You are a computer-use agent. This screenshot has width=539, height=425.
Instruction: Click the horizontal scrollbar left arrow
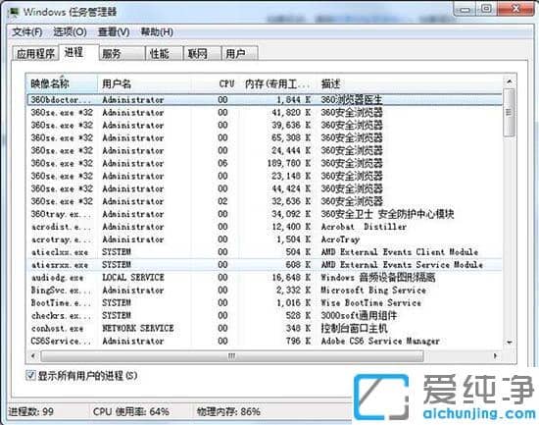click(x=33, y=355)
